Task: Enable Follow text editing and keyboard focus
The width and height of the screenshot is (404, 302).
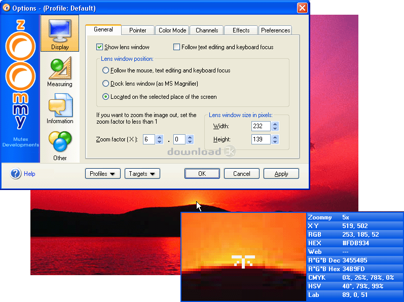Action: click(177, 47)
